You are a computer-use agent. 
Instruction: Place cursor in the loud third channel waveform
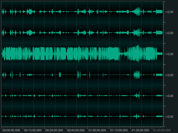(82, 54)
